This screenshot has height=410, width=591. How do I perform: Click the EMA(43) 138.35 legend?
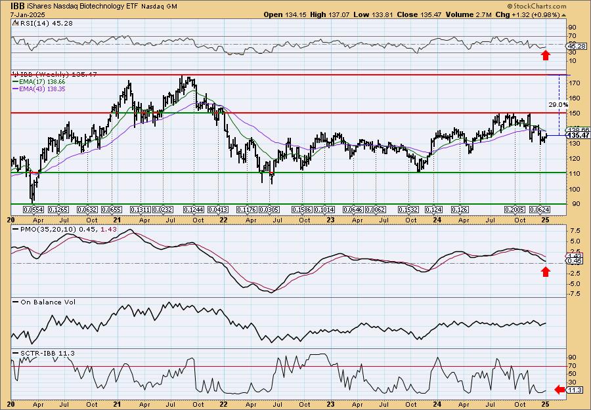tap(43, 89)
